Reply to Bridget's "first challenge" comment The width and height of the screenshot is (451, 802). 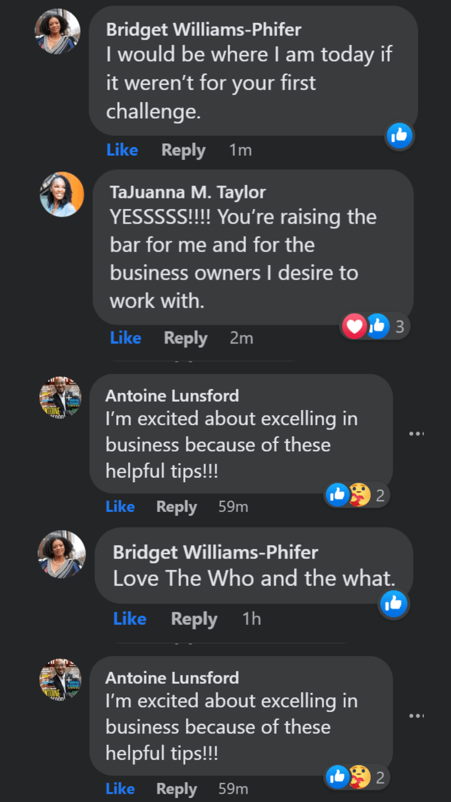(x=183, y=150)
